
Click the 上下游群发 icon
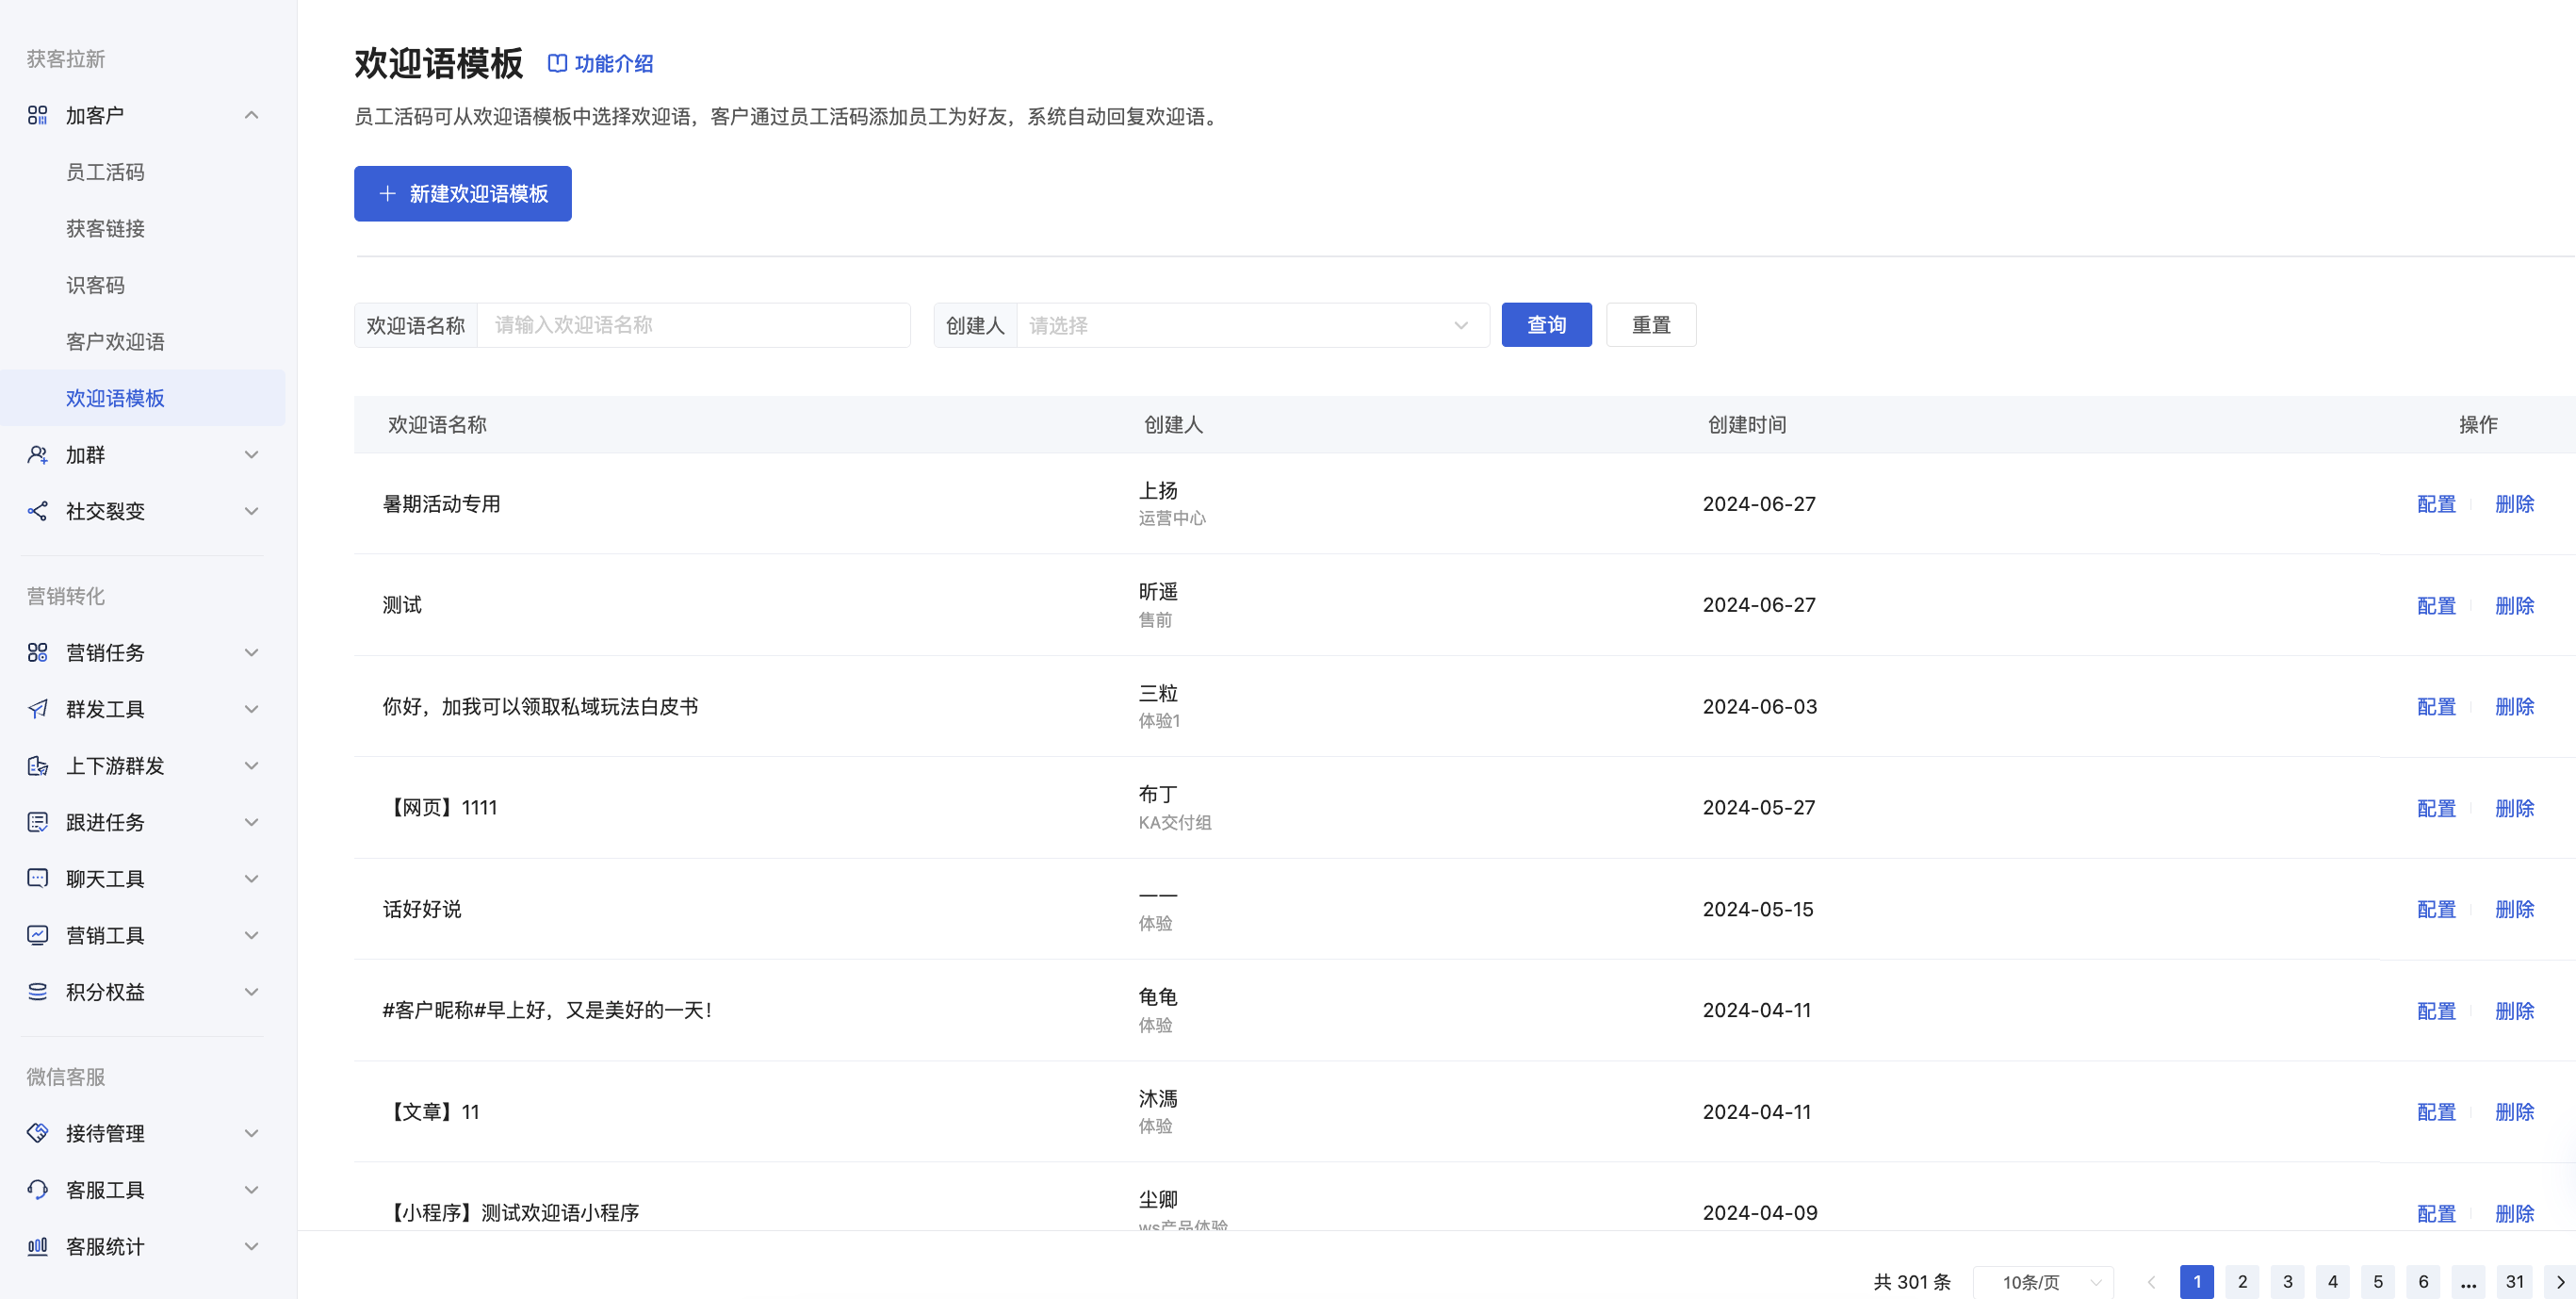click(x=37, y=765)
